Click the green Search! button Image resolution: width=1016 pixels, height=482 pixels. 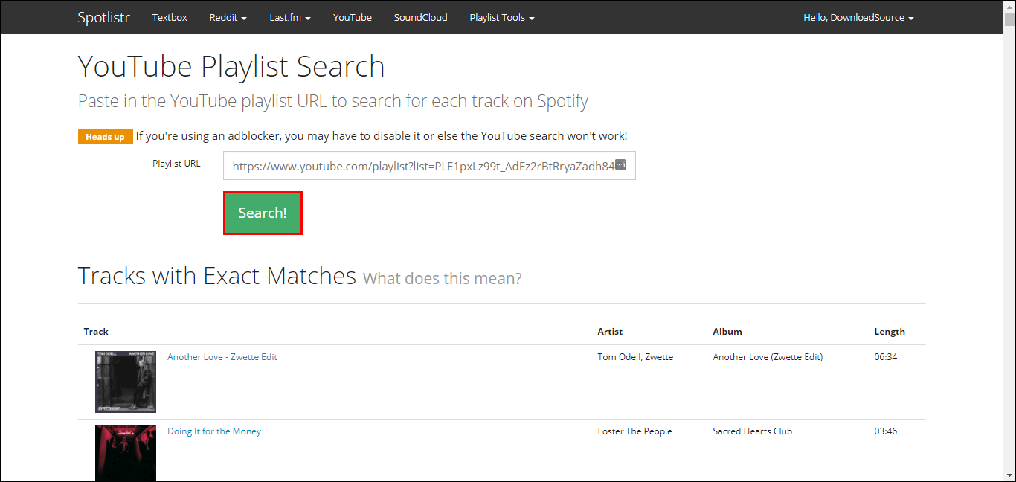point(263,213)
